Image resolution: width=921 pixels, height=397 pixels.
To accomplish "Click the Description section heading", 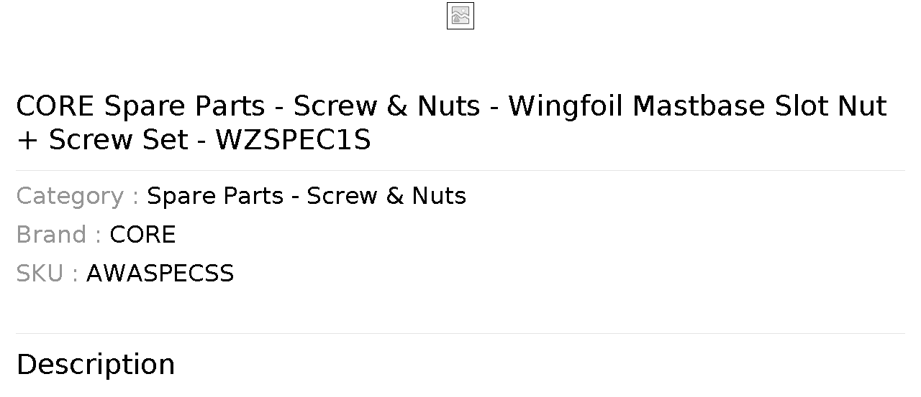I will (96, 365).
